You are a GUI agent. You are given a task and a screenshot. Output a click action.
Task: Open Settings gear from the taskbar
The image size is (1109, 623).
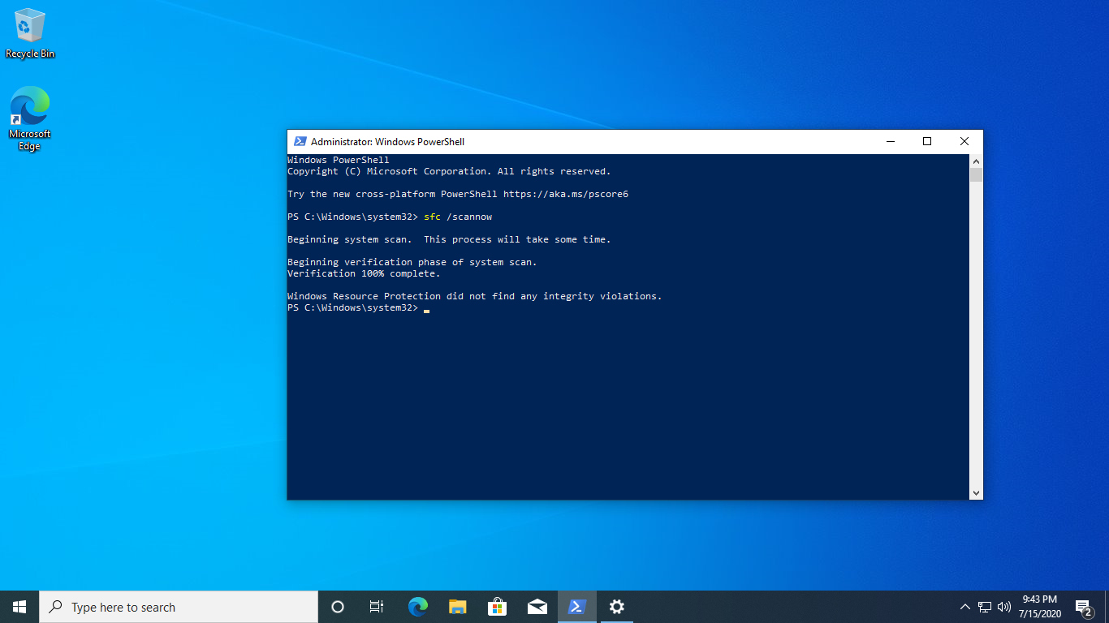617,607
